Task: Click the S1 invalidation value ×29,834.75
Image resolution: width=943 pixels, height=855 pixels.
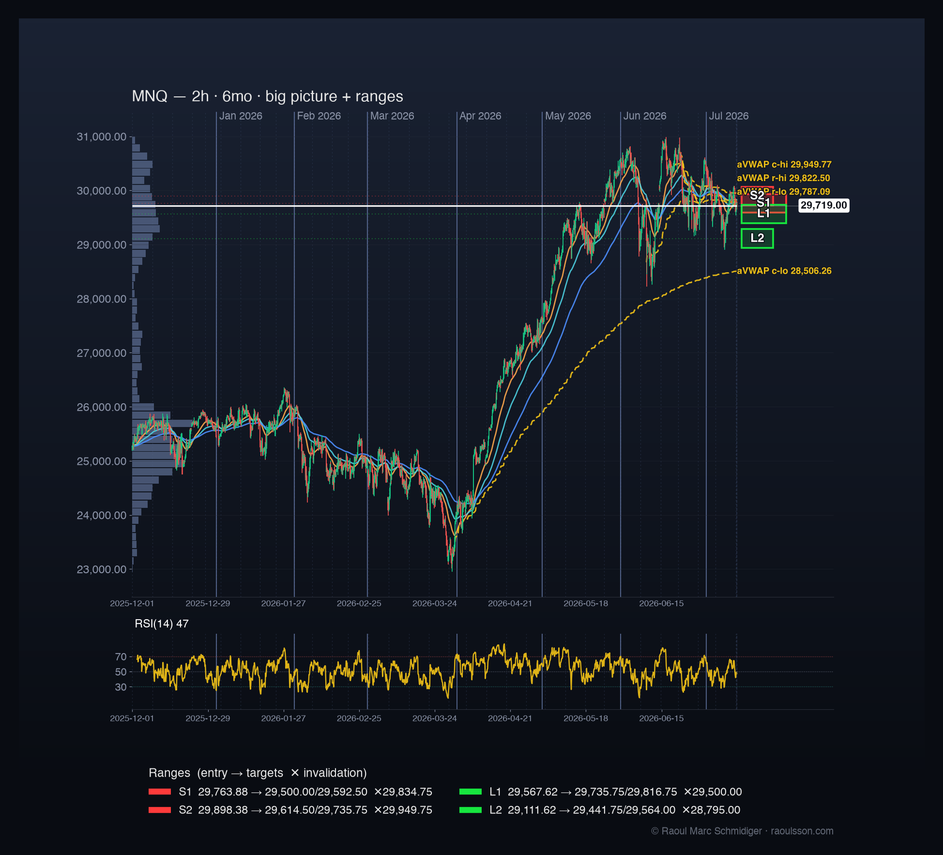Action: click(x=403, y=792)
